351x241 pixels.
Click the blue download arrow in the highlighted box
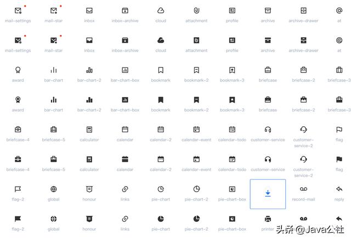pyautogui.click(x=268, y=193)
